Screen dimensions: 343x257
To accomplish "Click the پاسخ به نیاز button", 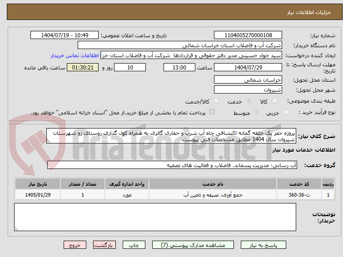I will pyautogui.click(x=263, y=245).
